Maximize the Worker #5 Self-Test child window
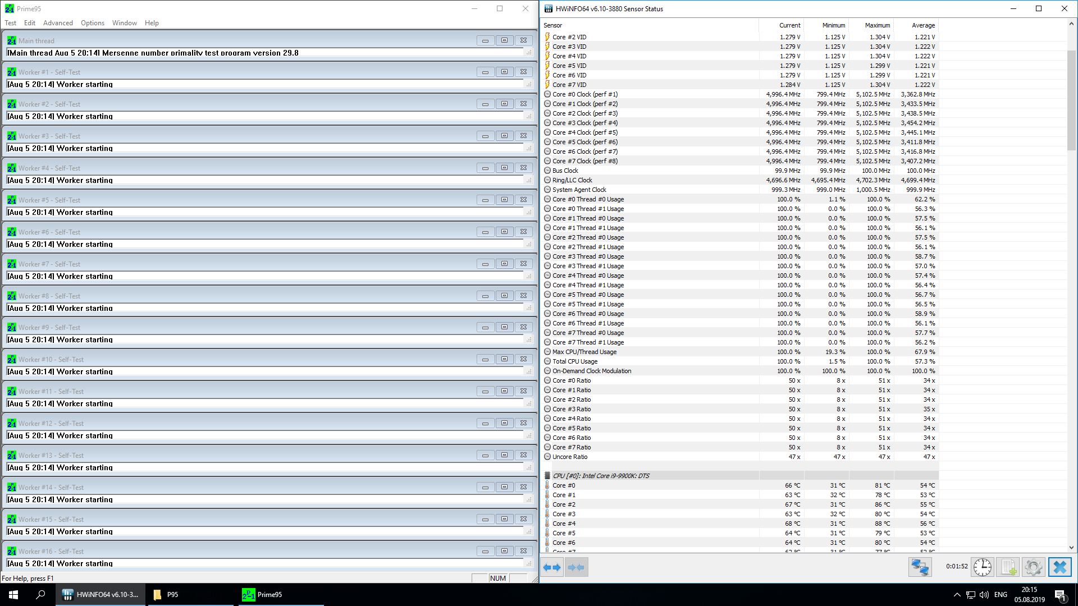The height and width of the screenshot is (606, 1078). pyautogui.click(x=504, y=200)
